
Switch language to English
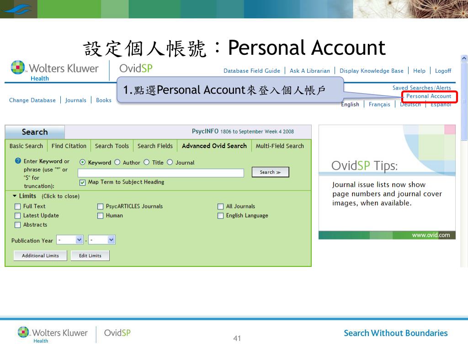click(x=350, y=105)
